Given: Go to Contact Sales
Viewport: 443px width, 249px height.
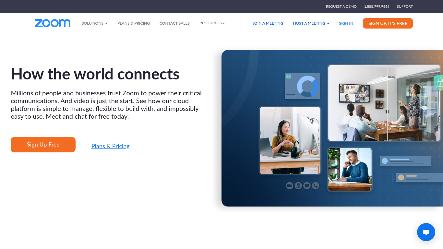Looking at the screenshot, I should tap(174, 23).
